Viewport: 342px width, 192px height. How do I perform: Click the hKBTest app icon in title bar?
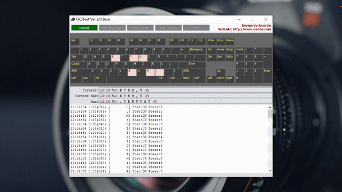coord(73,19)
